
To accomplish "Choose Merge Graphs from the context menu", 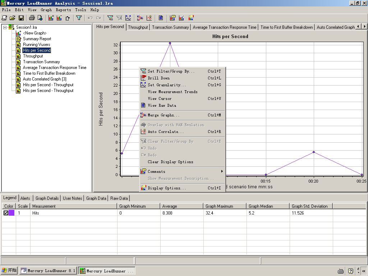I will [x=183, y=115].
